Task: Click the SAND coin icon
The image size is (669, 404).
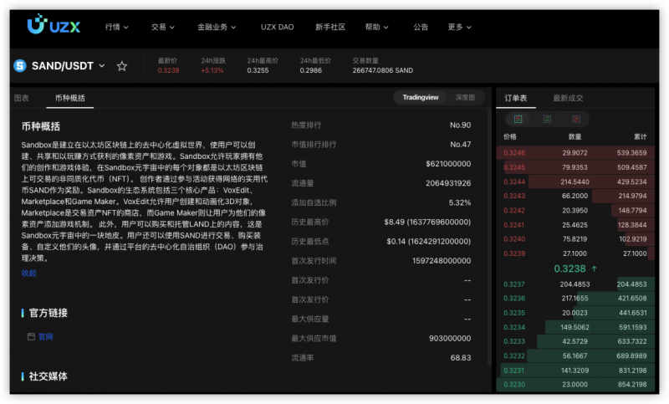Action: (x=19, y=66)
